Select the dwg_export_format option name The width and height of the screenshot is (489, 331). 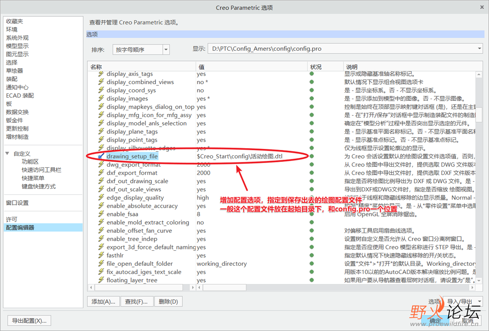click(x=134, y=164)
